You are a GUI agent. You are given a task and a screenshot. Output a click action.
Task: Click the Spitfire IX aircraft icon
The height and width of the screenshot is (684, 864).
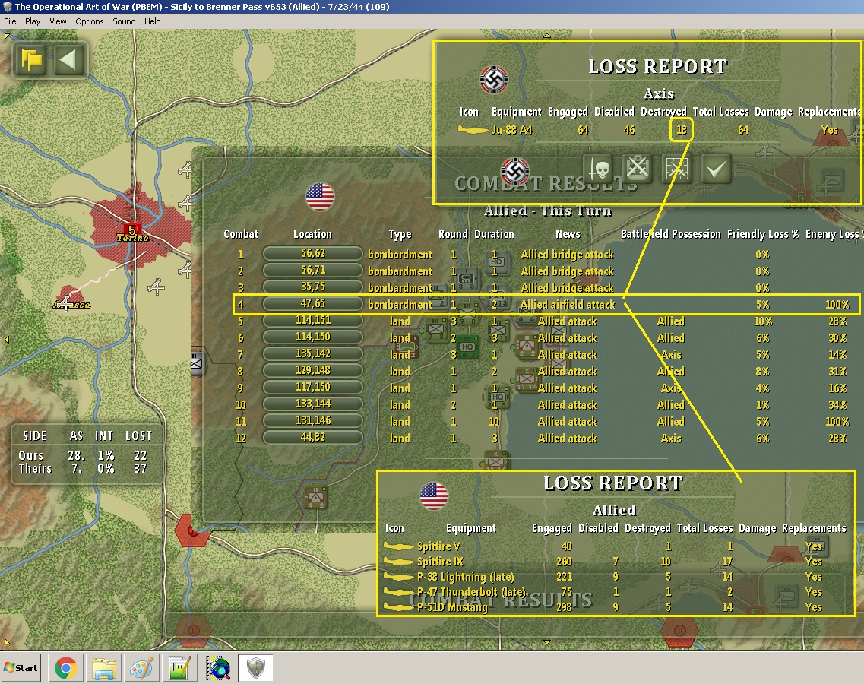(x=398, y=562)
